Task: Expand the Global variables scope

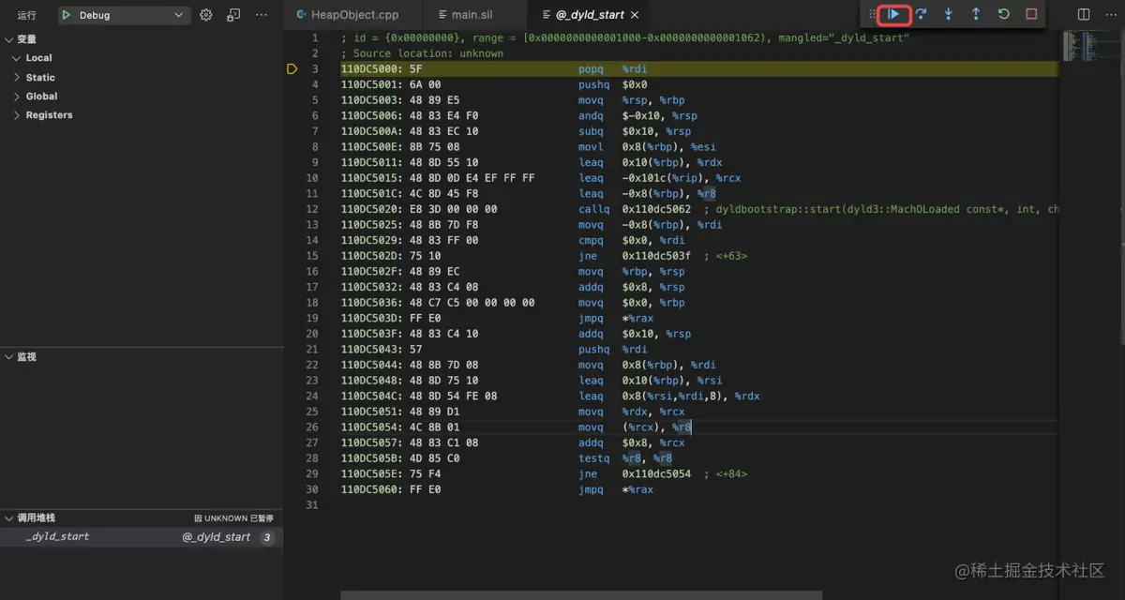Action: 17,97
